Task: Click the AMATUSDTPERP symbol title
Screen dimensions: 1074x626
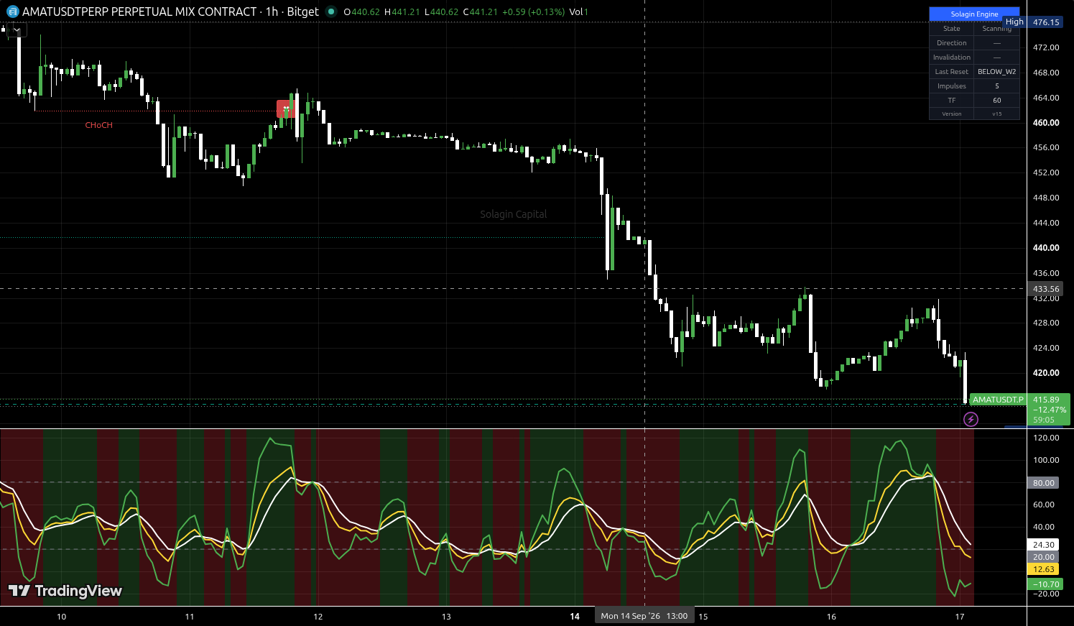Action: click(x=139, y=11)
